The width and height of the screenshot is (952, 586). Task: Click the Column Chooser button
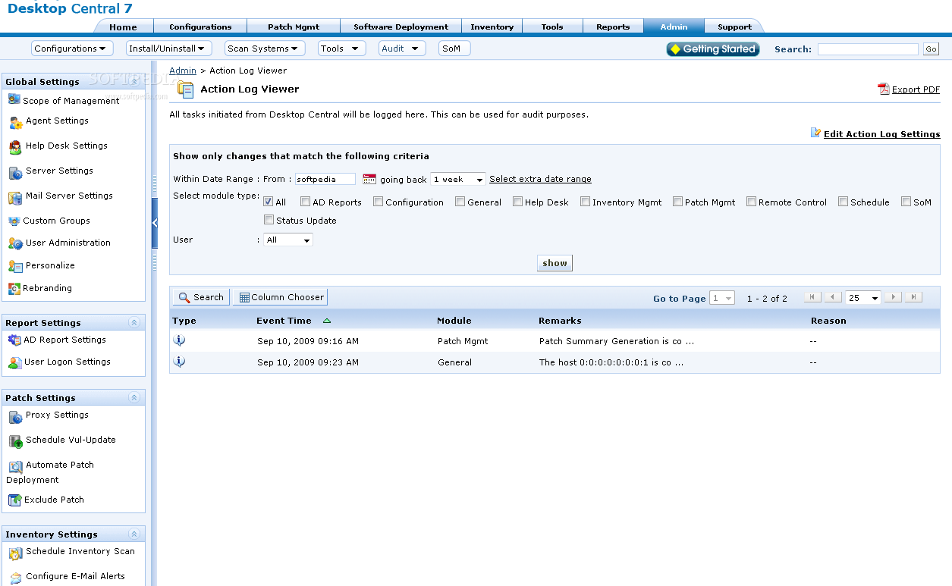point(281,297)
